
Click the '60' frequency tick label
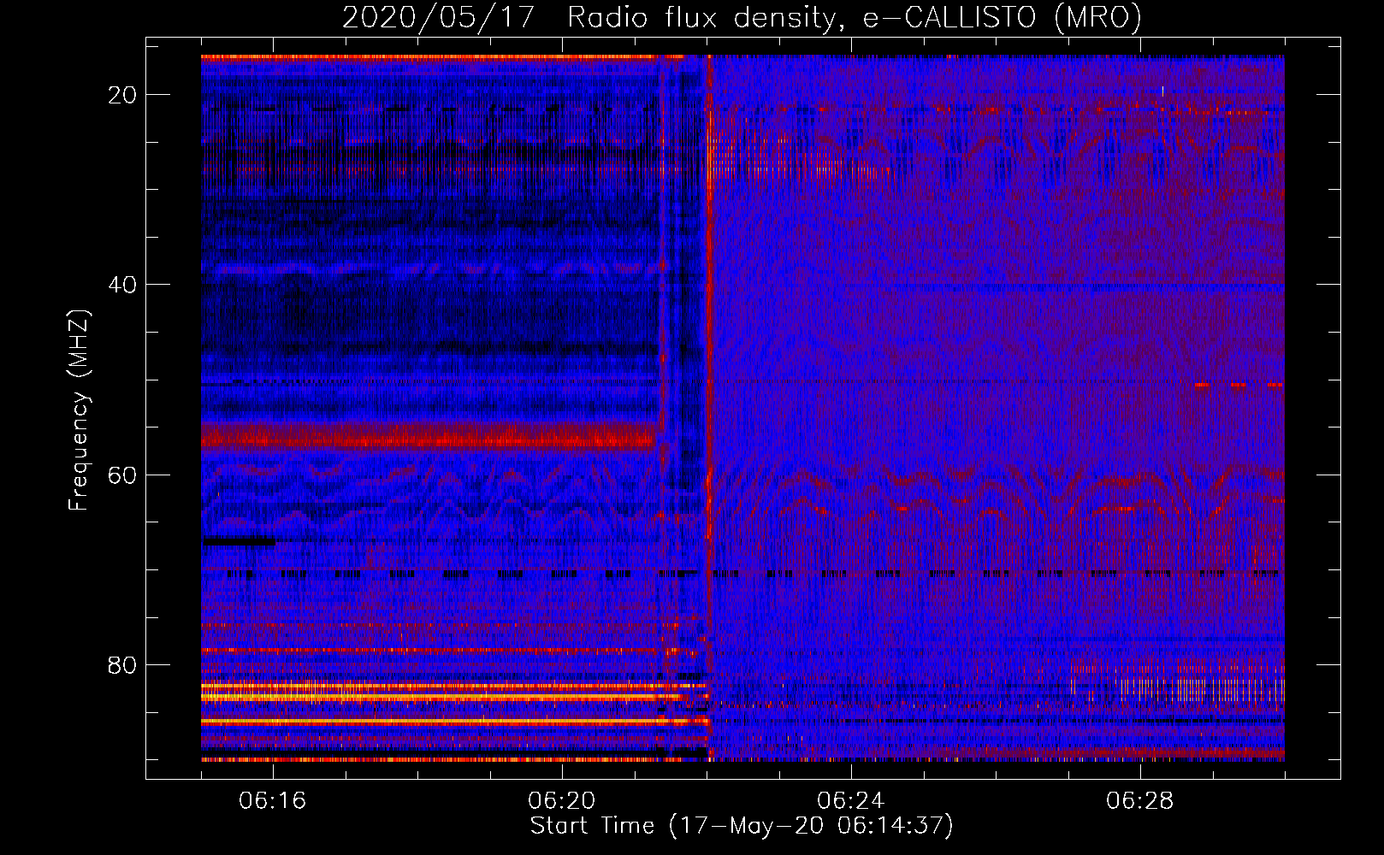pyautogui.click(x=123, y=475)
